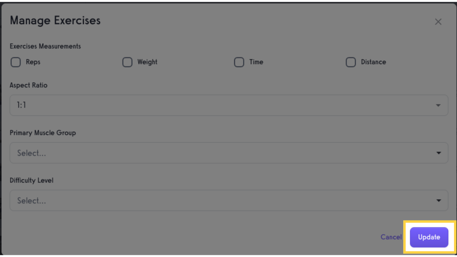The height and width of the screenshot is (257, 457).
Task: Click the Primary Muscle Group dropdown arrow
Action: pyautogui.click(x=438, y=153)
